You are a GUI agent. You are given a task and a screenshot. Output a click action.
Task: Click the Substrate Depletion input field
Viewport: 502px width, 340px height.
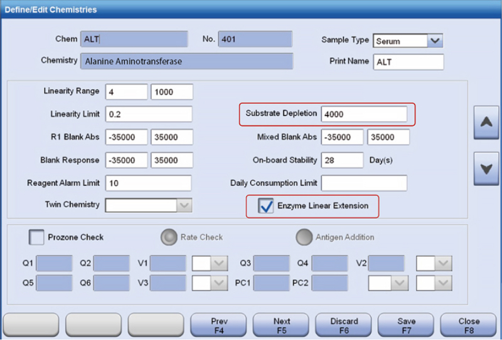[x=363, y=115]
